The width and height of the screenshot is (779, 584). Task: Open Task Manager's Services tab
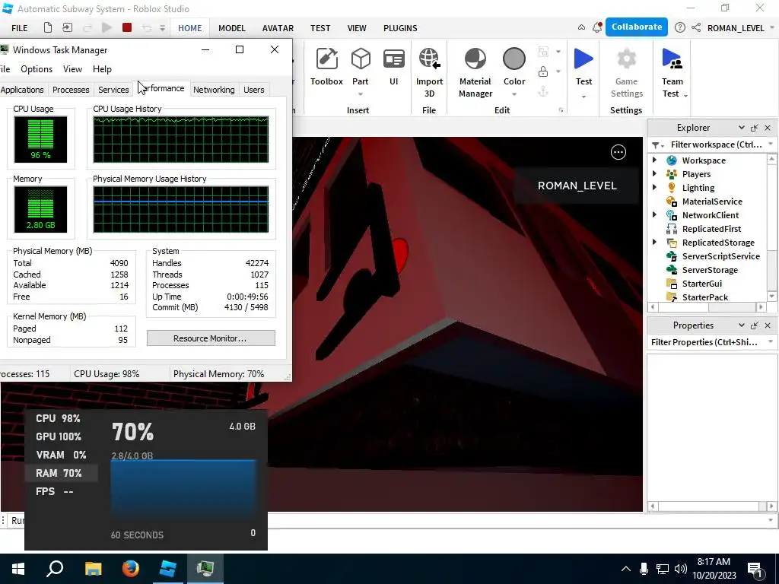(113, 90)
